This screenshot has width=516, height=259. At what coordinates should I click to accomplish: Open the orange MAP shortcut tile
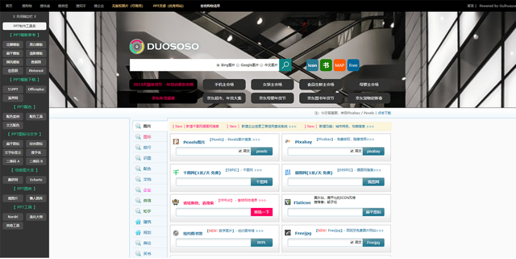coord(339,65)
